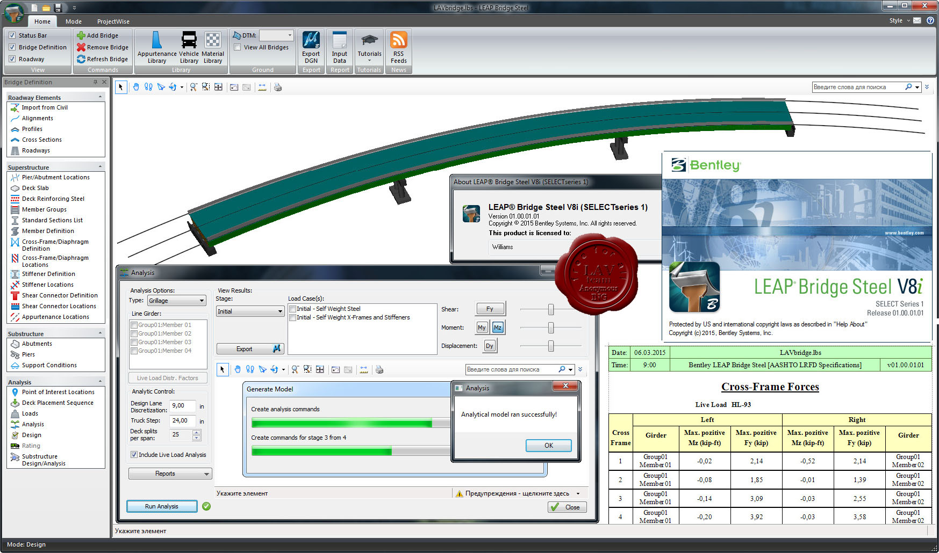Image resolution: width=939 pixels, height=553 pixels.
Task: Open Style dropdown at top right
Action: (900, 20)
